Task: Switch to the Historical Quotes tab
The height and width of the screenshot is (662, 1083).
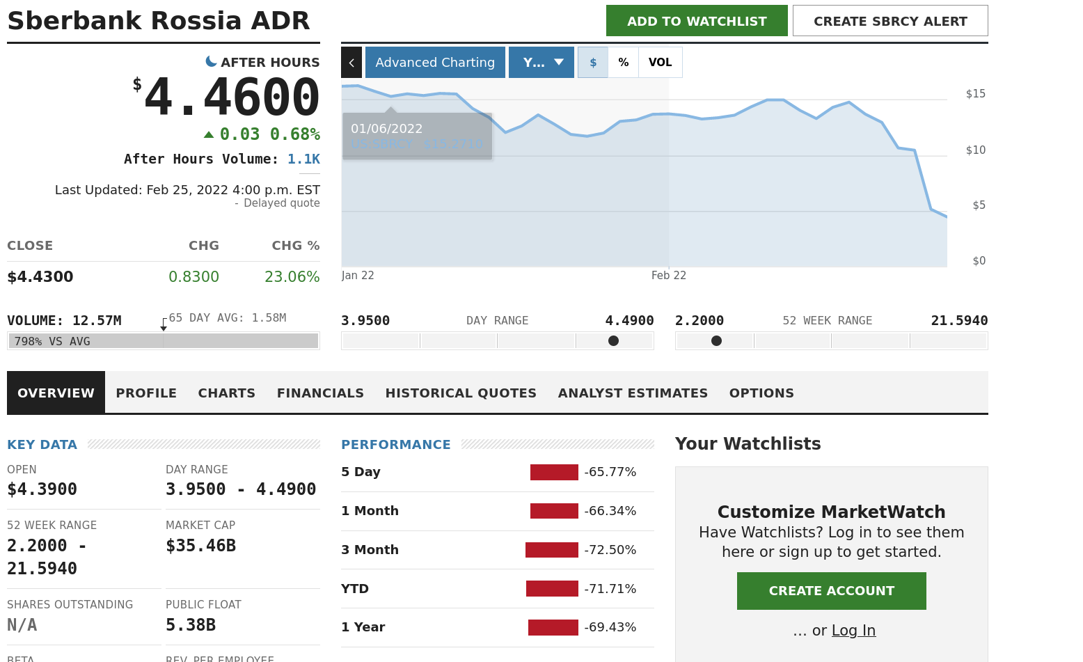Action: click(461, 393)
